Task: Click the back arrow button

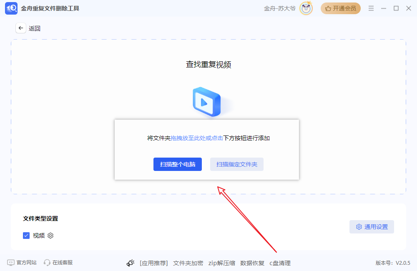Action: (21, 28)
